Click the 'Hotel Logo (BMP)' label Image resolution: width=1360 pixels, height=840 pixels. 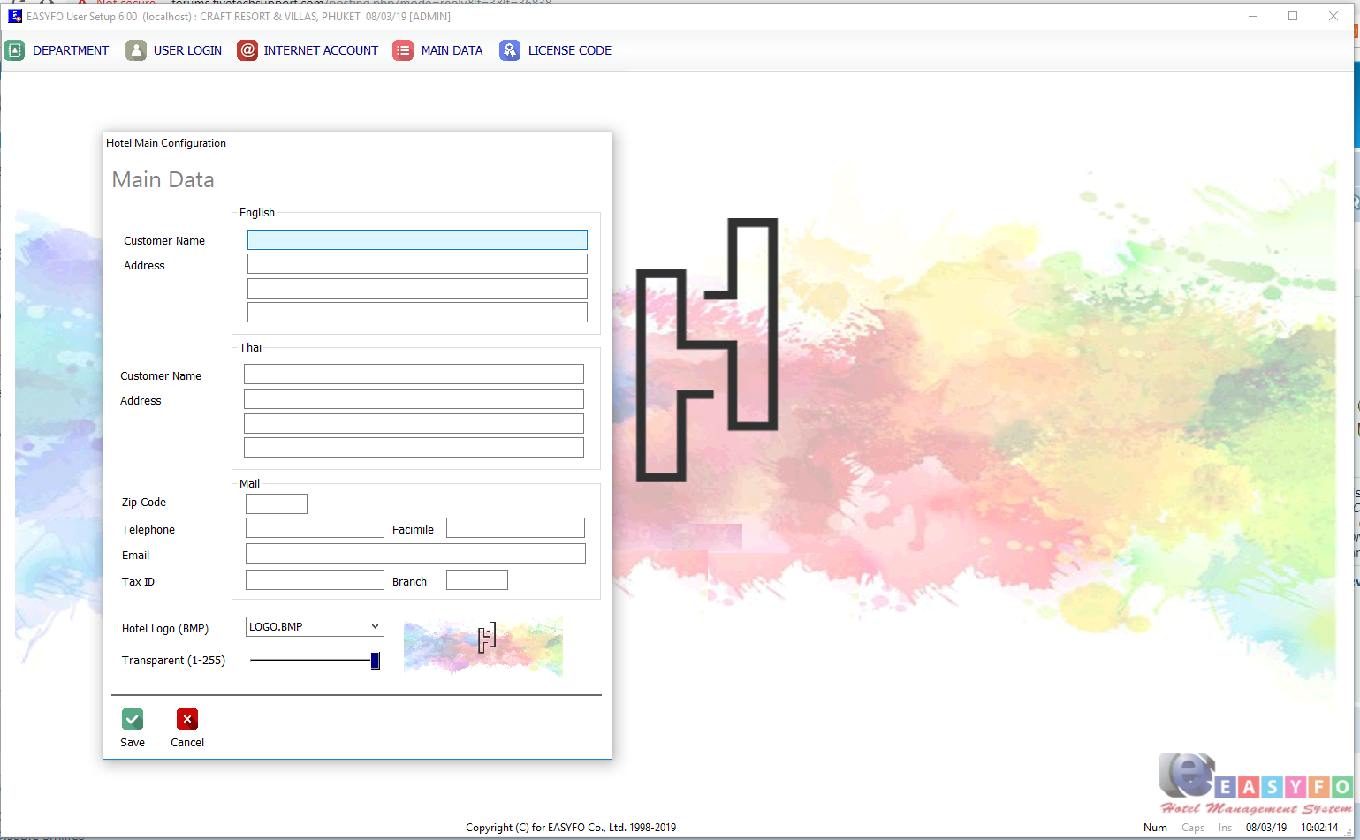coord(165,628)
